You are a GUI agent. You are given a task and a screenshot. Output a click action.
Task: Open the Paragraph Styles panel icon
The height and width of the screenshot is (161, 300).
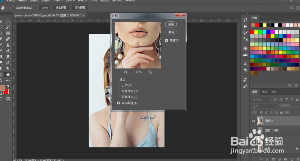pos(245,80)
